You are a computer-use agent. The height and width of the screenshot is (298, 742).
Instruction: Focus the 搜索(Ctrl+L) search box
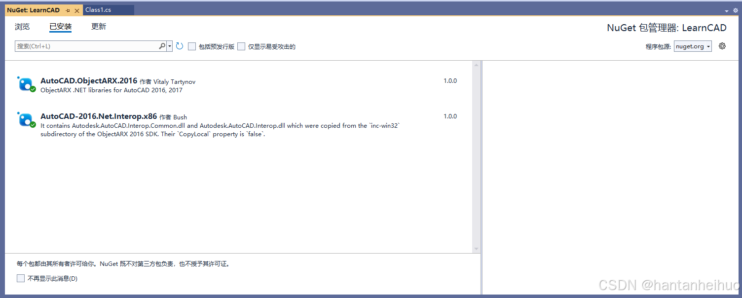(x=87, y=46)
